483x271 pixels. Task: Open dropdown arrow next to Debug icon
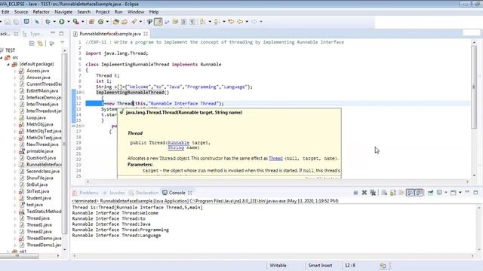point(54,22)
